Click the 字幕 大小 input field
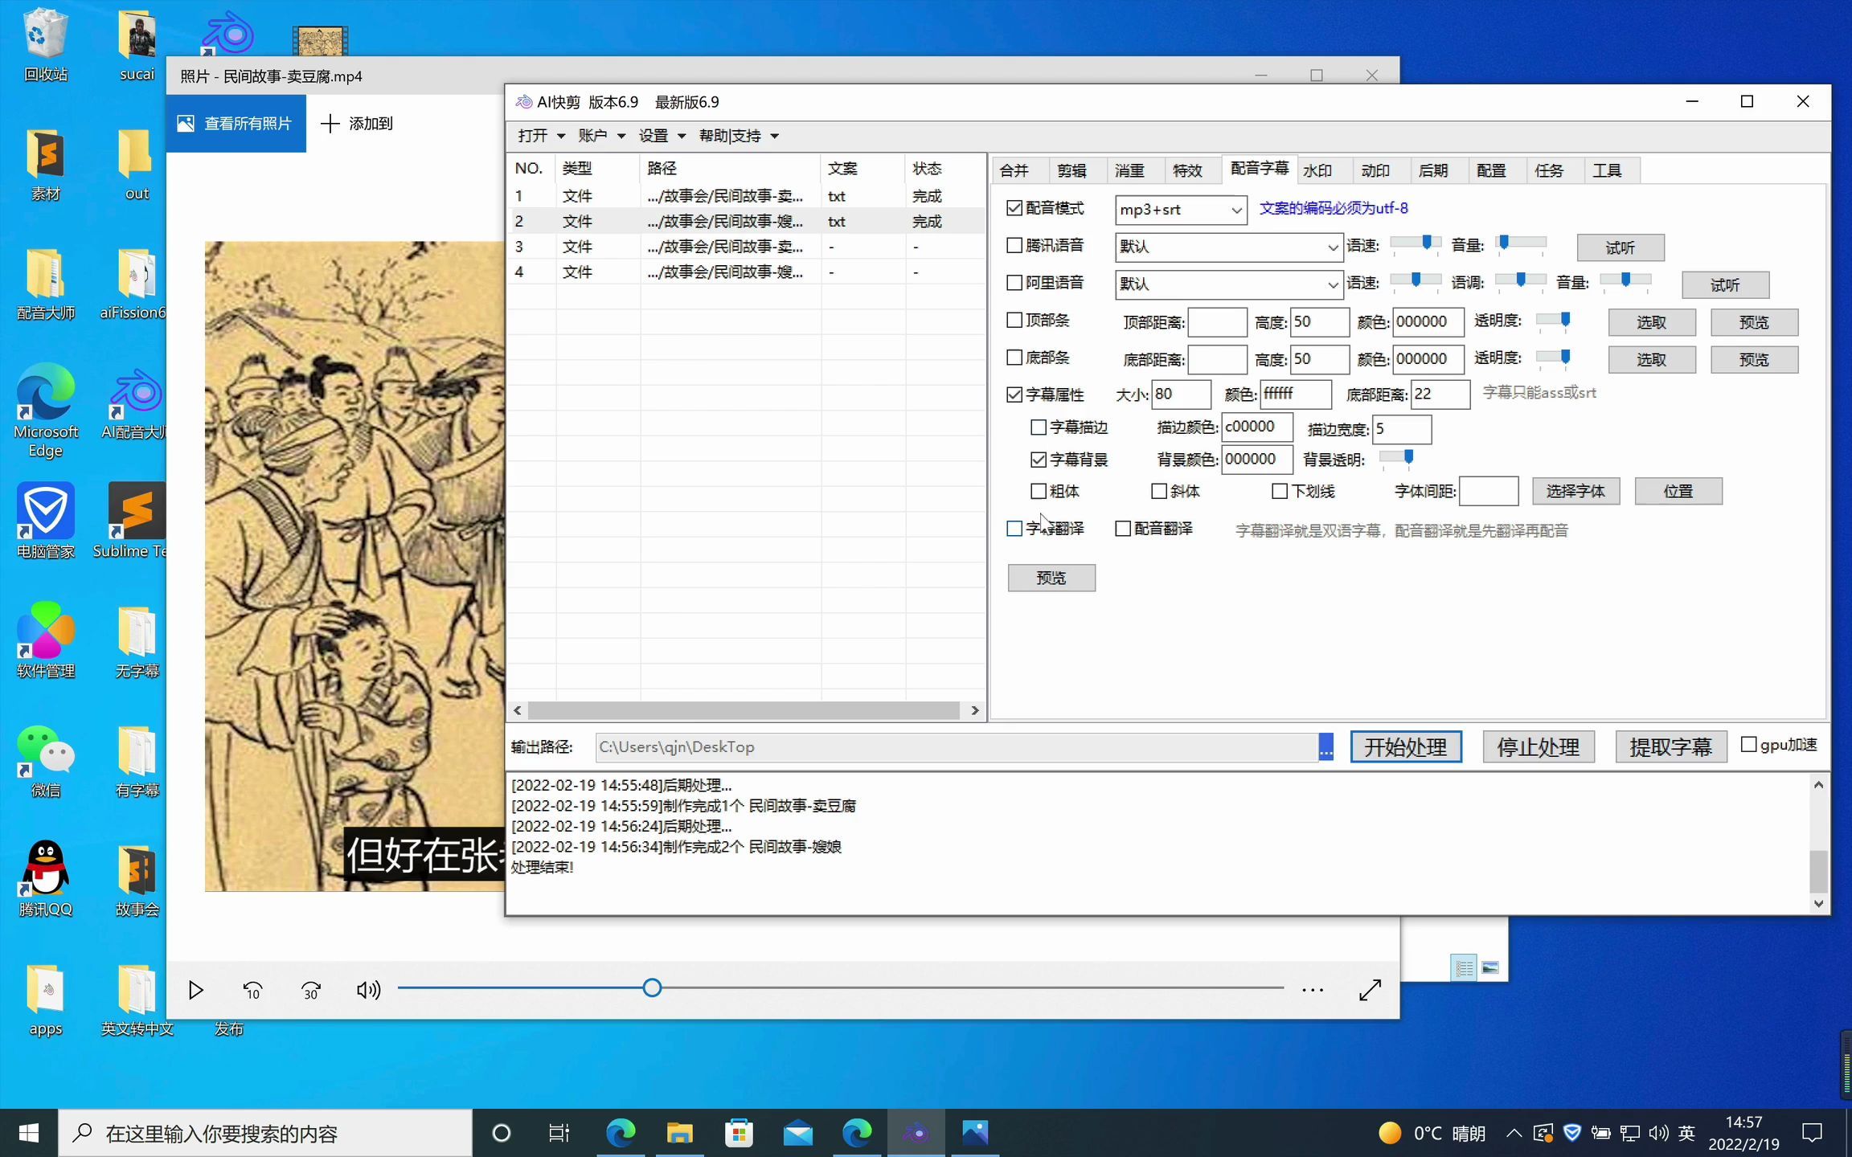1852x1157 pixels. point(1182,395)
